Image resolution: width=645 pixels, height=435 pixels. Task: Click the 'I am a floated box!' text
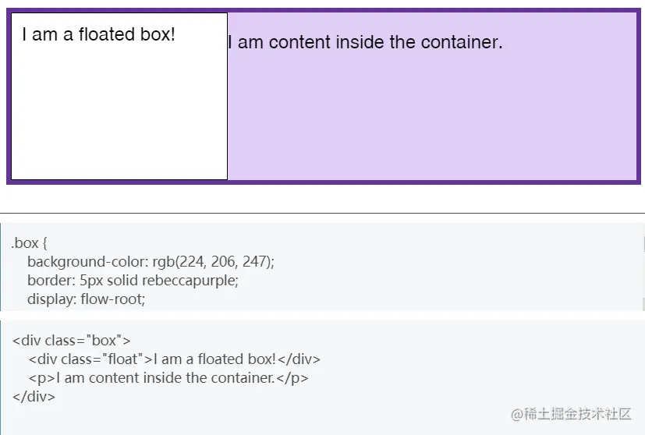click(x=98, y=34)
